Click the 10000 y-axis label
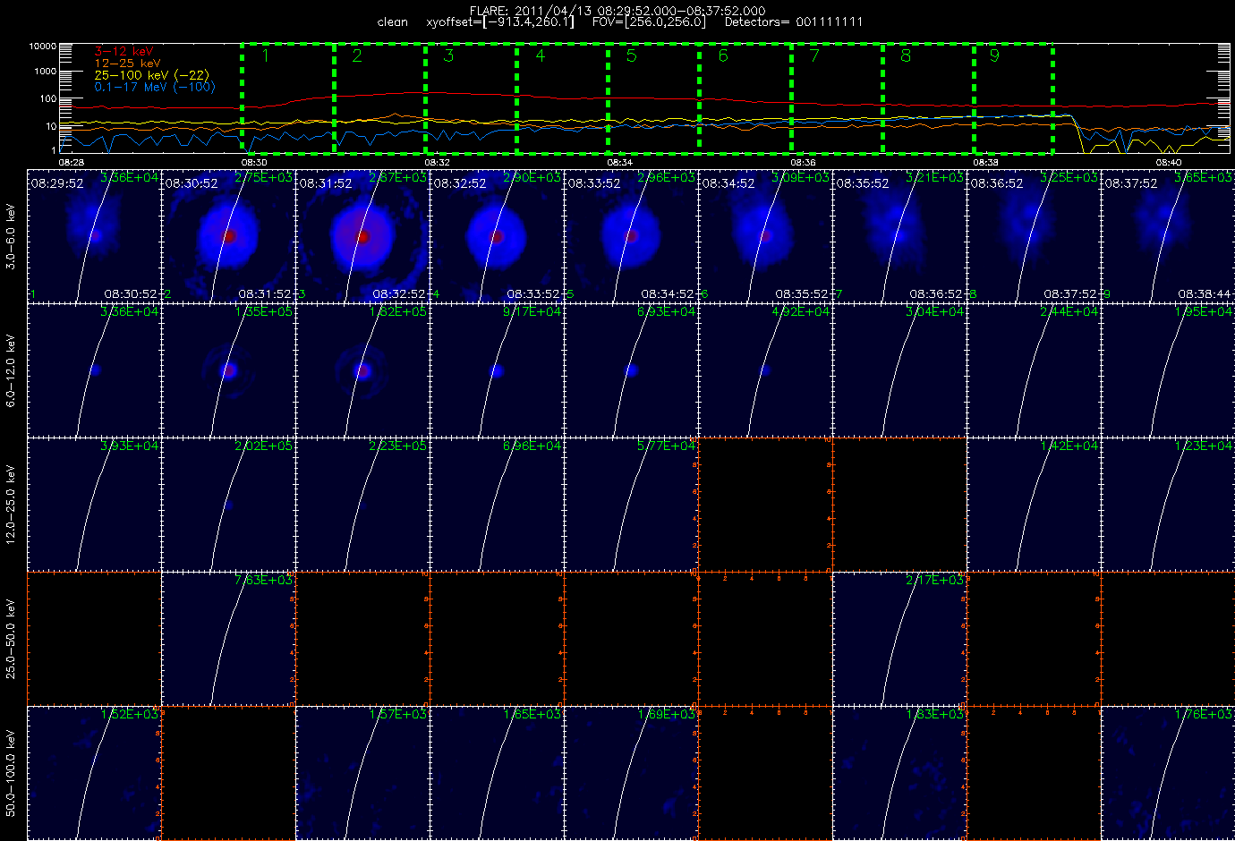 click(42, 46)
